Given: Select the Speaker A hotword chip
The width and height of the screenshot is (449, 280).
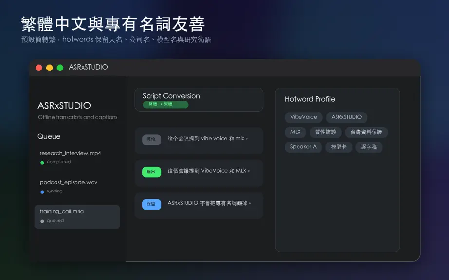Looking at the screenshot, I should [303, 147].
